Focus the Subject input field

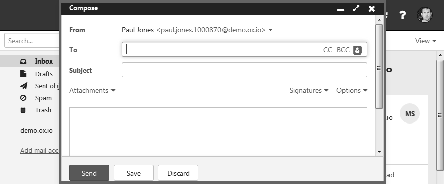coord(244,70)
